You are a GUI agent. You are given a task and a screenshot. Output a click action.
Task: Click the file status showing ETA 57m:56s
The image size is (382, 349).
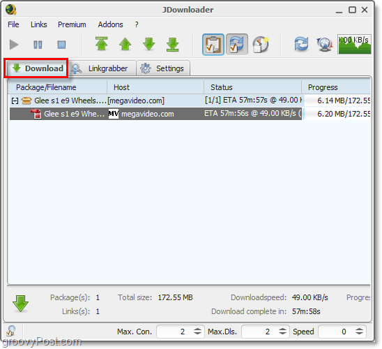click(x=253, y=113)
